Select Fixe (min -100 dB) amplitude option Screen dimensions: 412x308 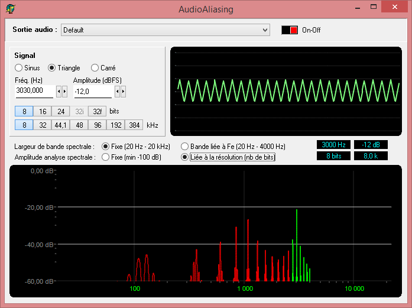tap(106, 157)
